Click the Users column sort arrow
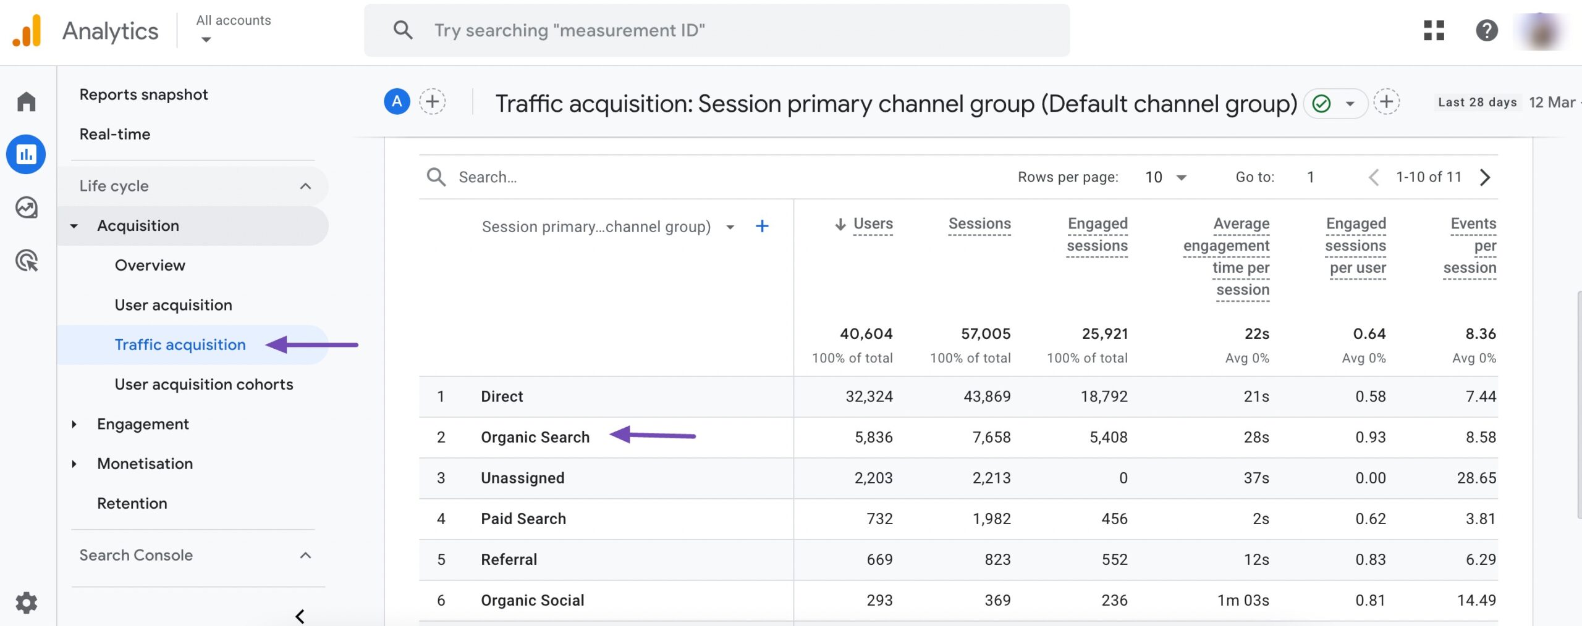Image resolution: width=1582 pixels, height=626 pixels. [x=840, y=224]
